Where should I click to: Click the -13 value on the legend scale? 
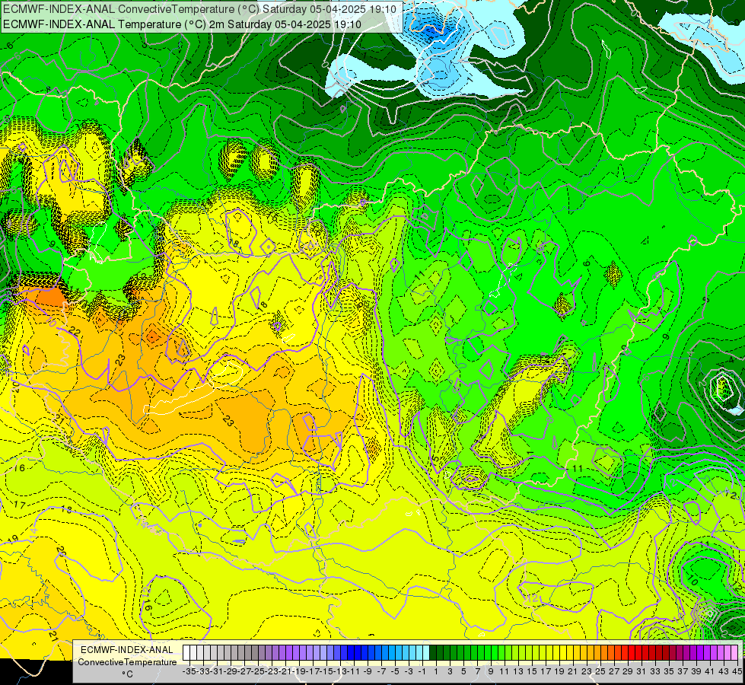coord(341,671)
